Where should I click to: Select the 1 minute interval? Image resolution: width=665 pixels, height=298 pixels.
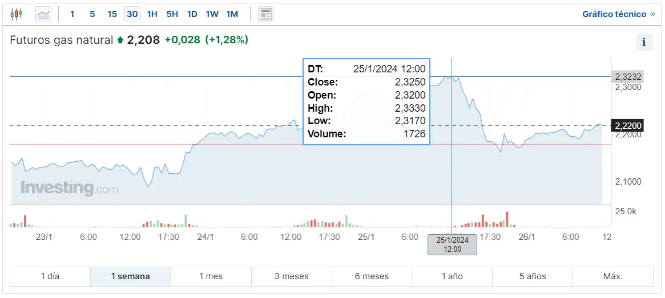coord(72,14)
